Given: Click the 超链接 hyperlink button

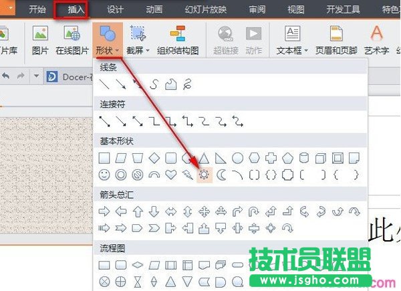Looking at the screenshot, I should click(x=226, y=40).
